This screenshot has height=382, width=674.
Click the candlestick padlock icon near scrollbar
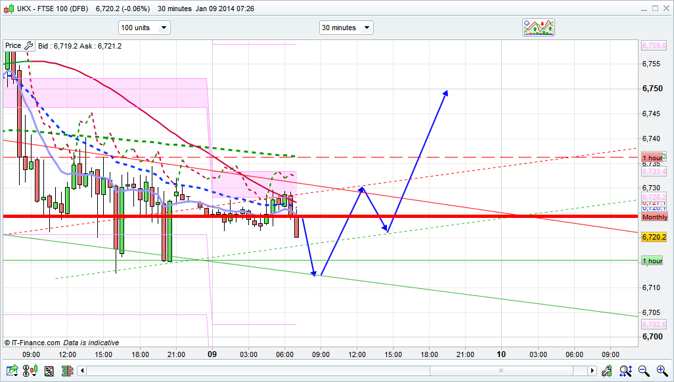point(608,371)
